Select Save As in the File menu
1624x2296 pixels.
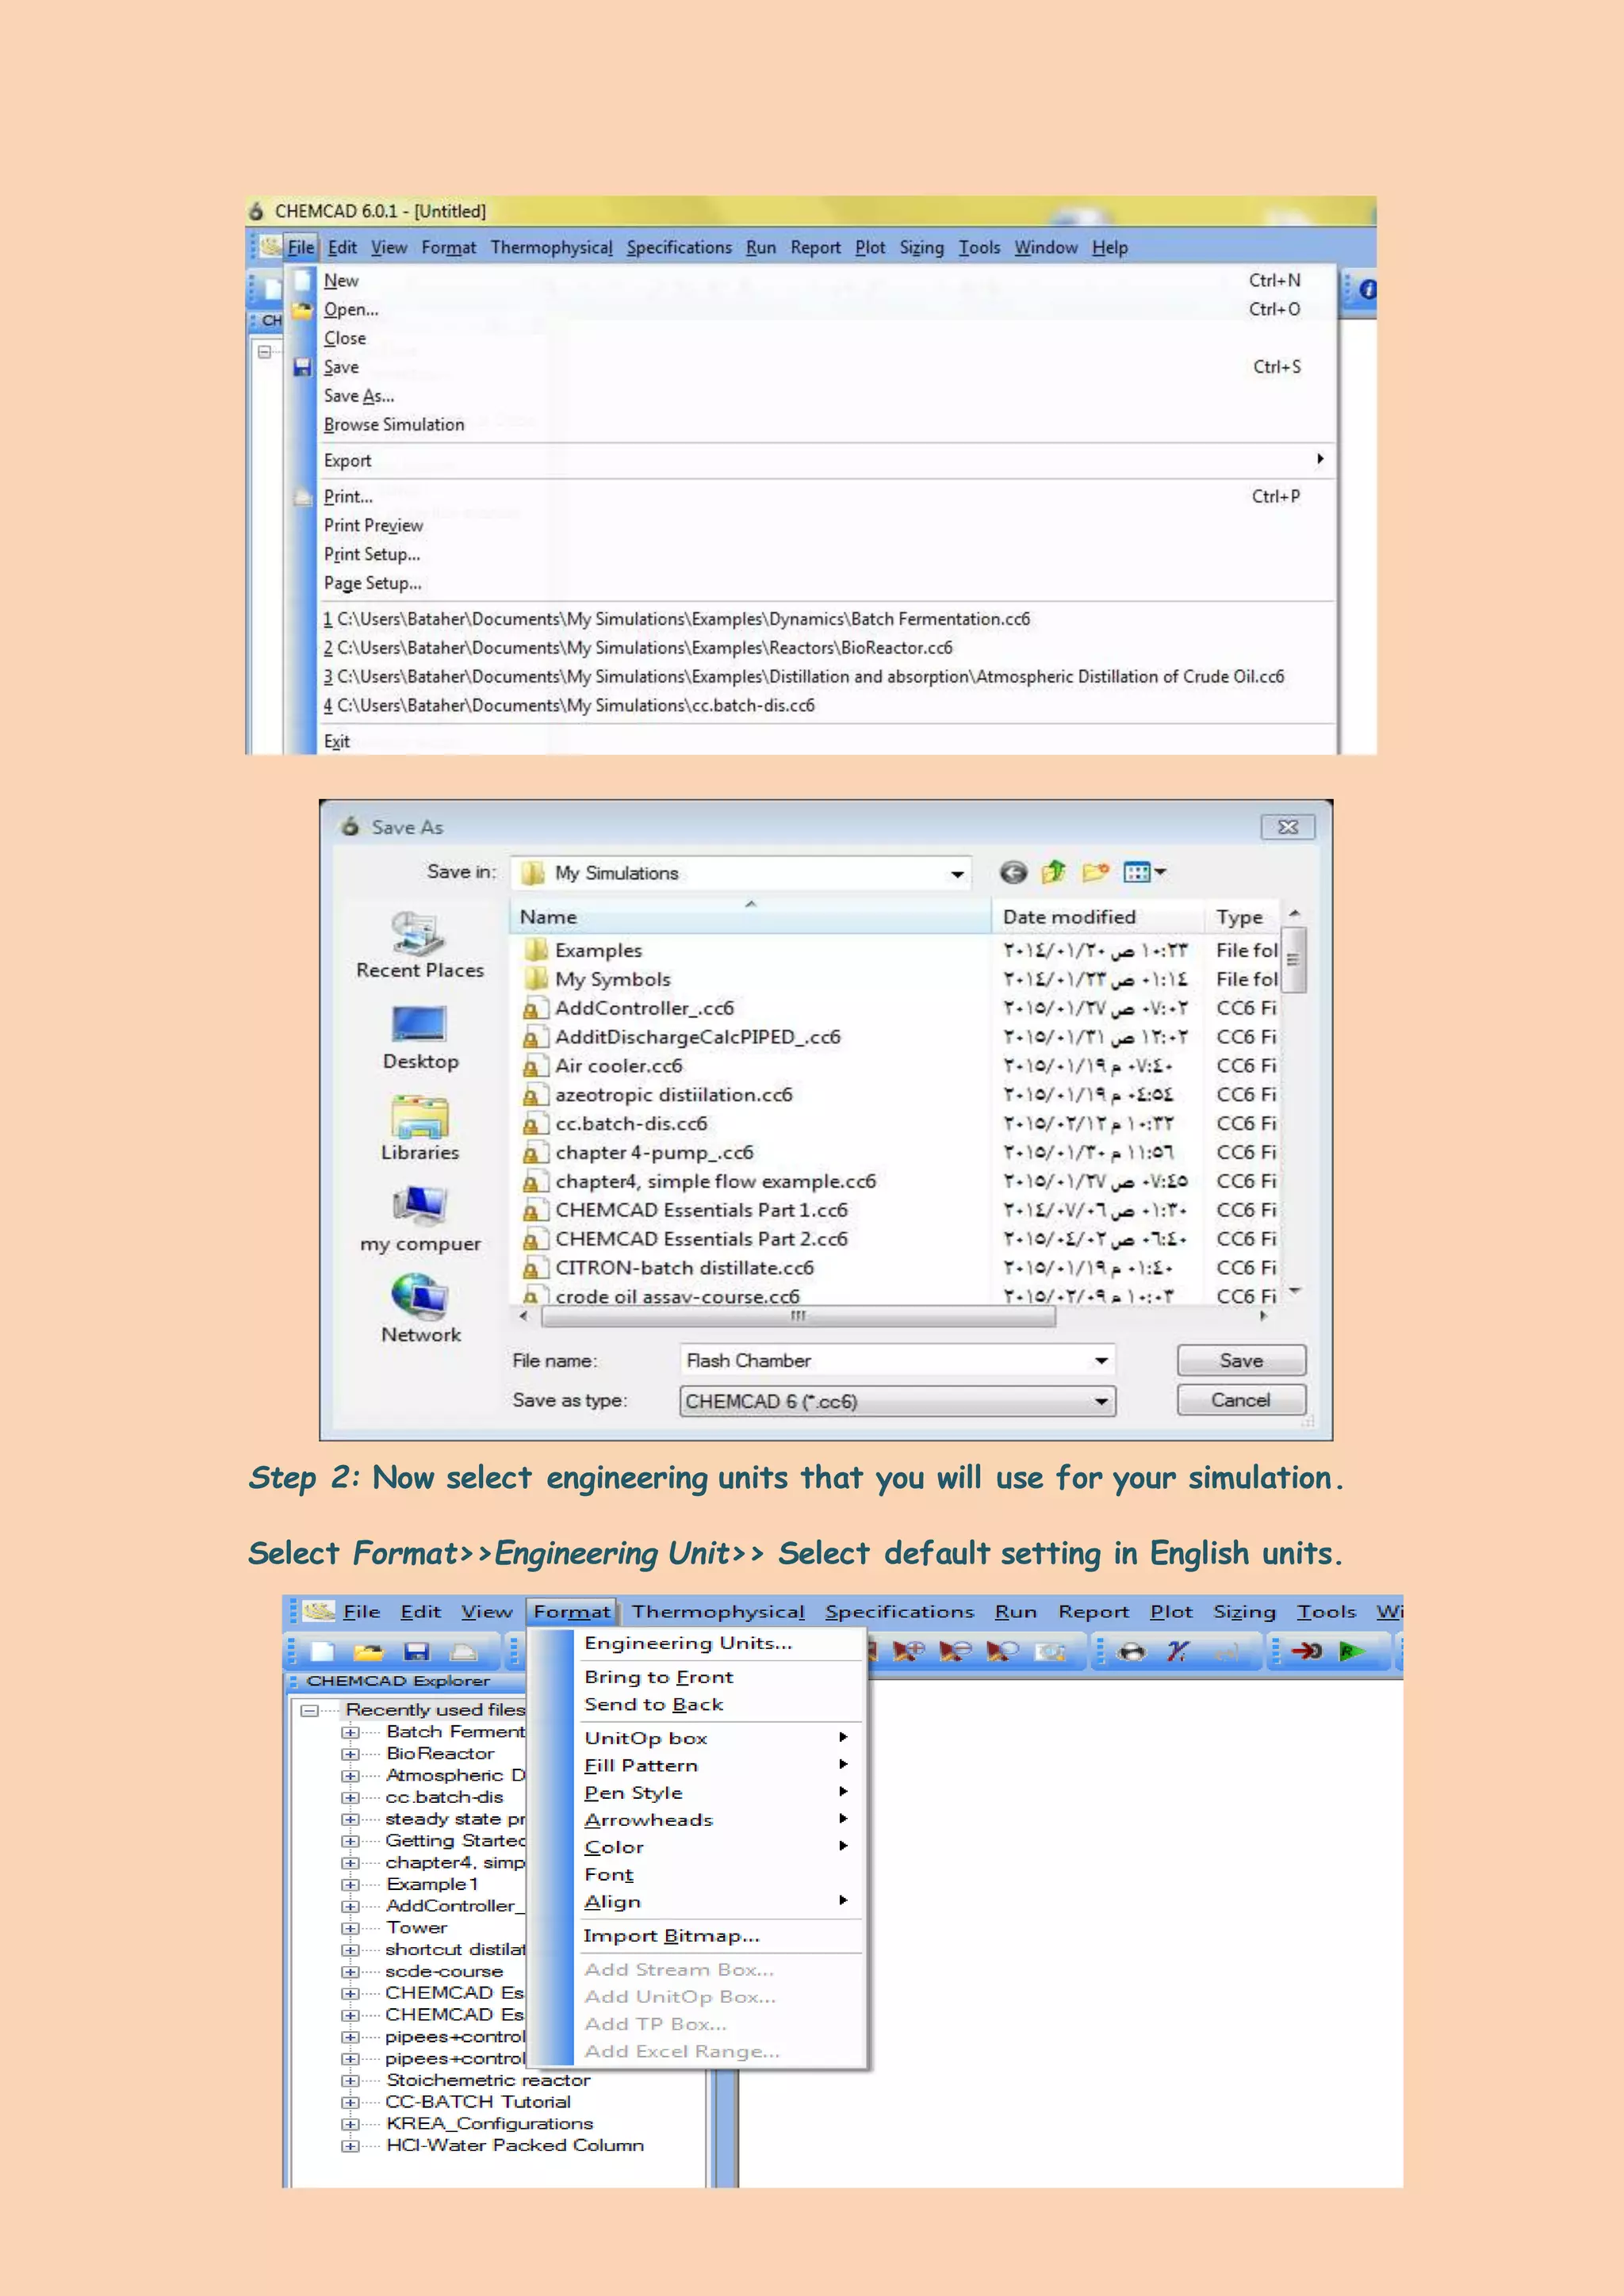point(358,396)
